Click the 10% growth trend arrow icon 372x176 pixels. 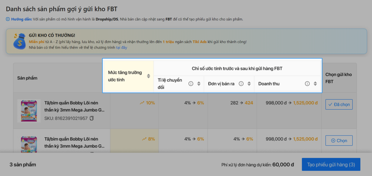(x=142, y=103)
